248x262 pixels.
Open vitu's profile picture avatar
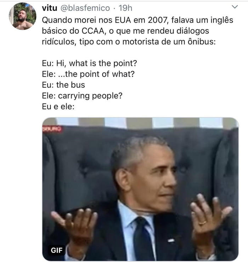coord(23,16)
